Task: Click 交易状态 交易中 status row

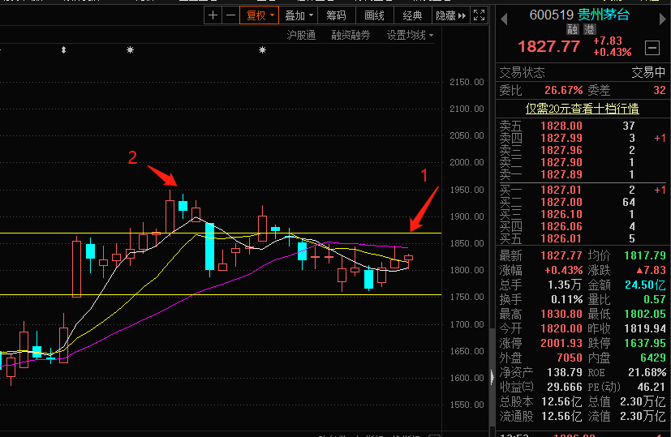Action: [583, 73]
